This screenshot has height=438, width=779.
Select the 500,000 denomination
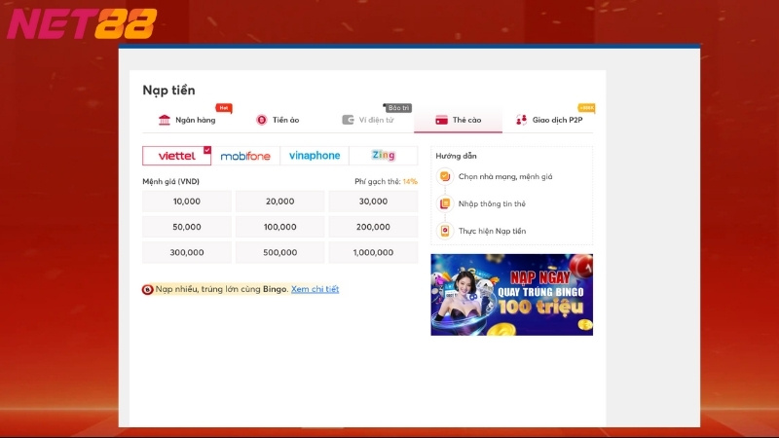click(x=280, y=252)
